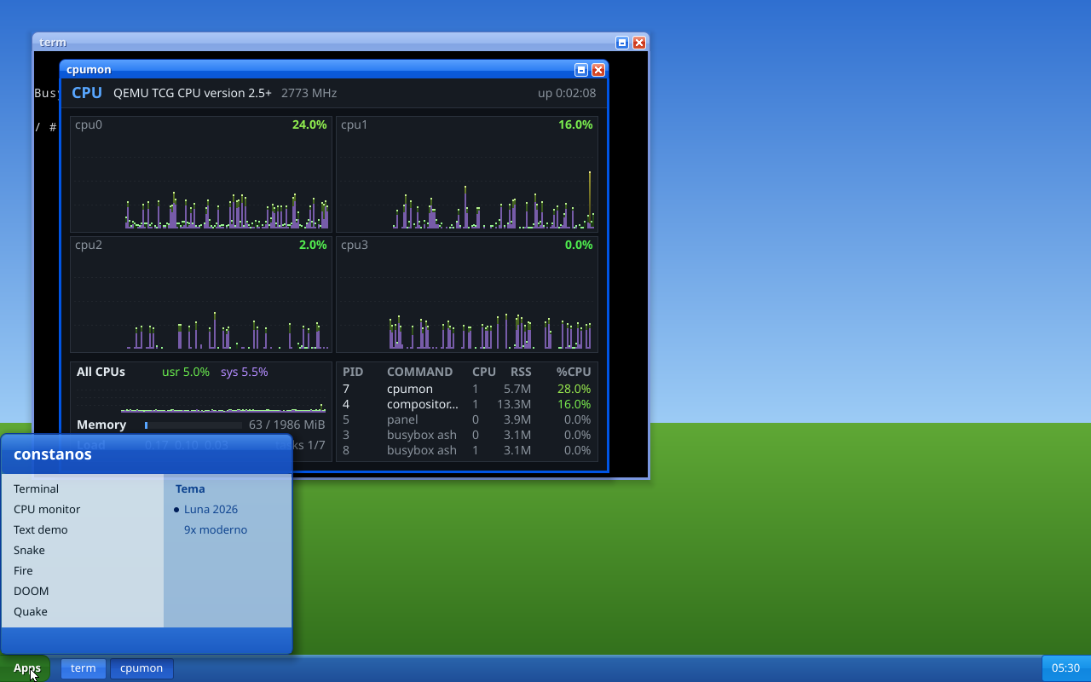This screenshot has height=682, width=1091.
Task: Click the "QEMU TCG CPU version 2.5+" label
Action: pos(193,93)
